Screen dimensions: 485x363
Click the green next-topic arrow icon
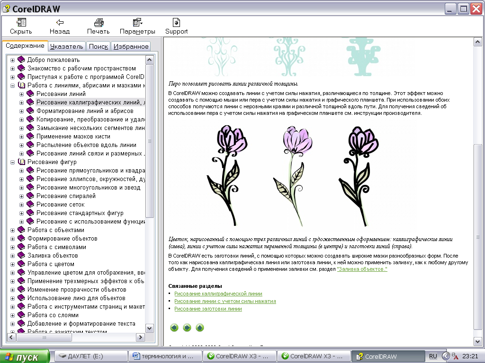[187, 328]
